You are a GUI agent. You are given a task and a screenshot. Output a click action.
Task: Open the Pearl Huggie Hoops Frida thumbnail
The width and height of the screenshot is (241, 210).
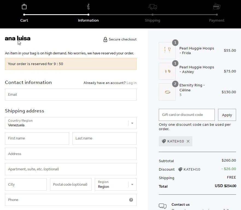coord(167,51)
